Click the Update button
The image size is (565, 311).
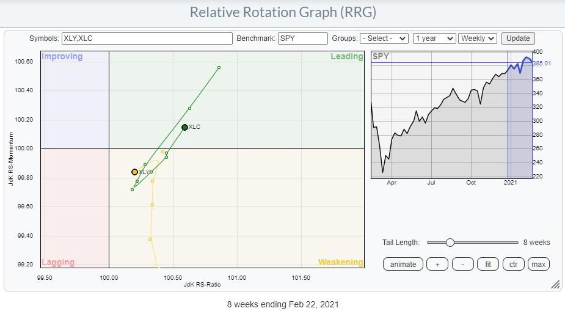click(518, 38)
